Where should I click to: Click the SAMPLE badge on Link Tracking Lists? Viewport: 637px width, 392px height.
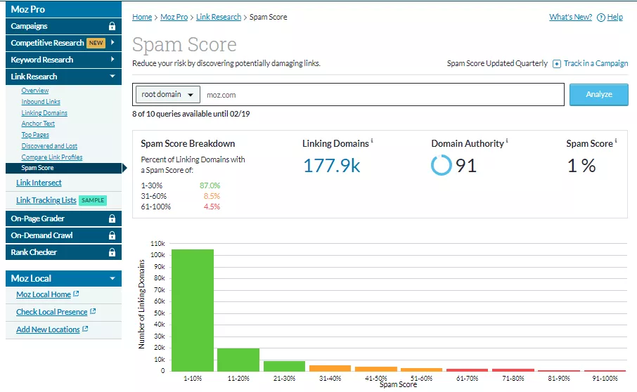[x=93, y=200]
